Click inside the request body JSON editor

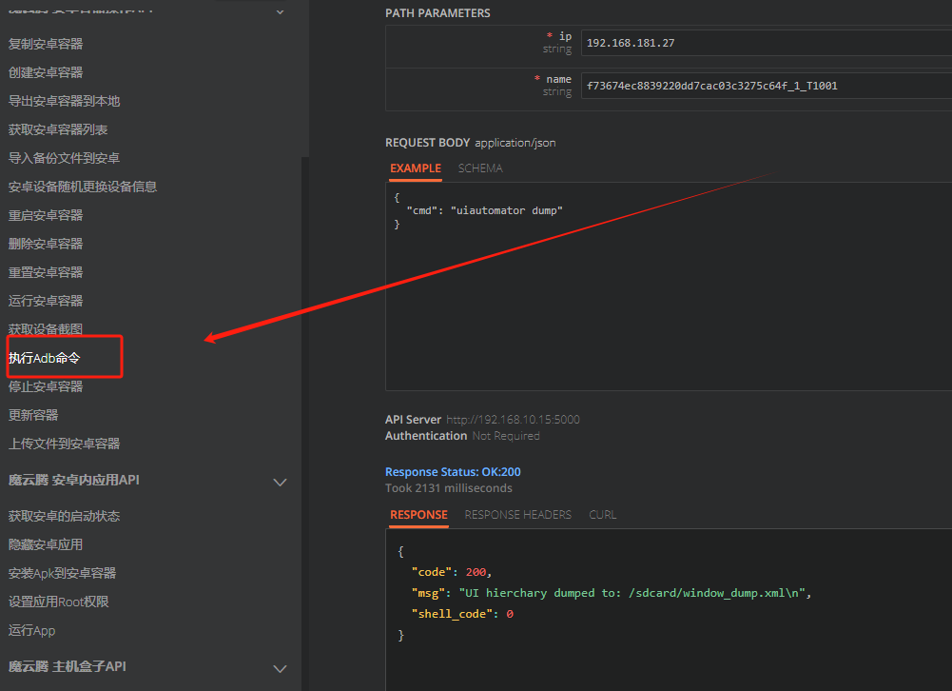[x=666, y=286]
